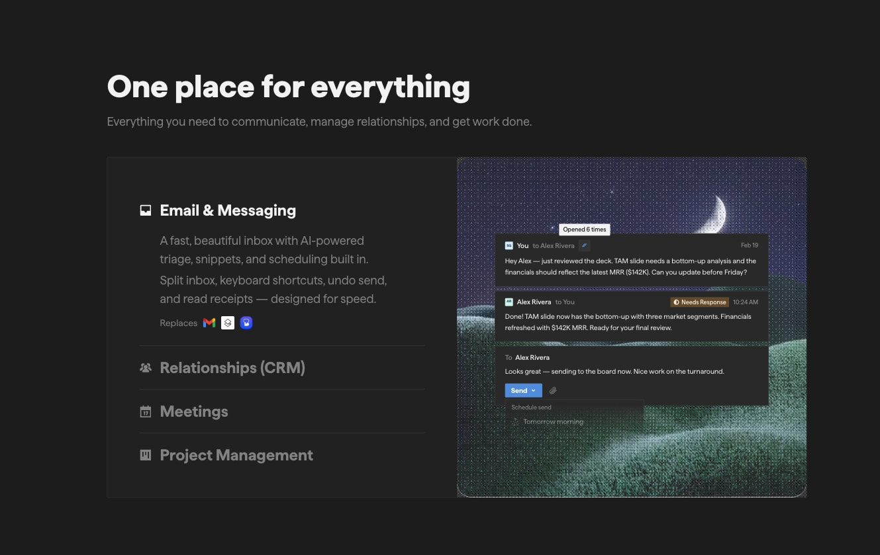This screenshot has width=880, height=555.
Task: Click the 'Feb 19' date on the first message
Action: point(750,245)
